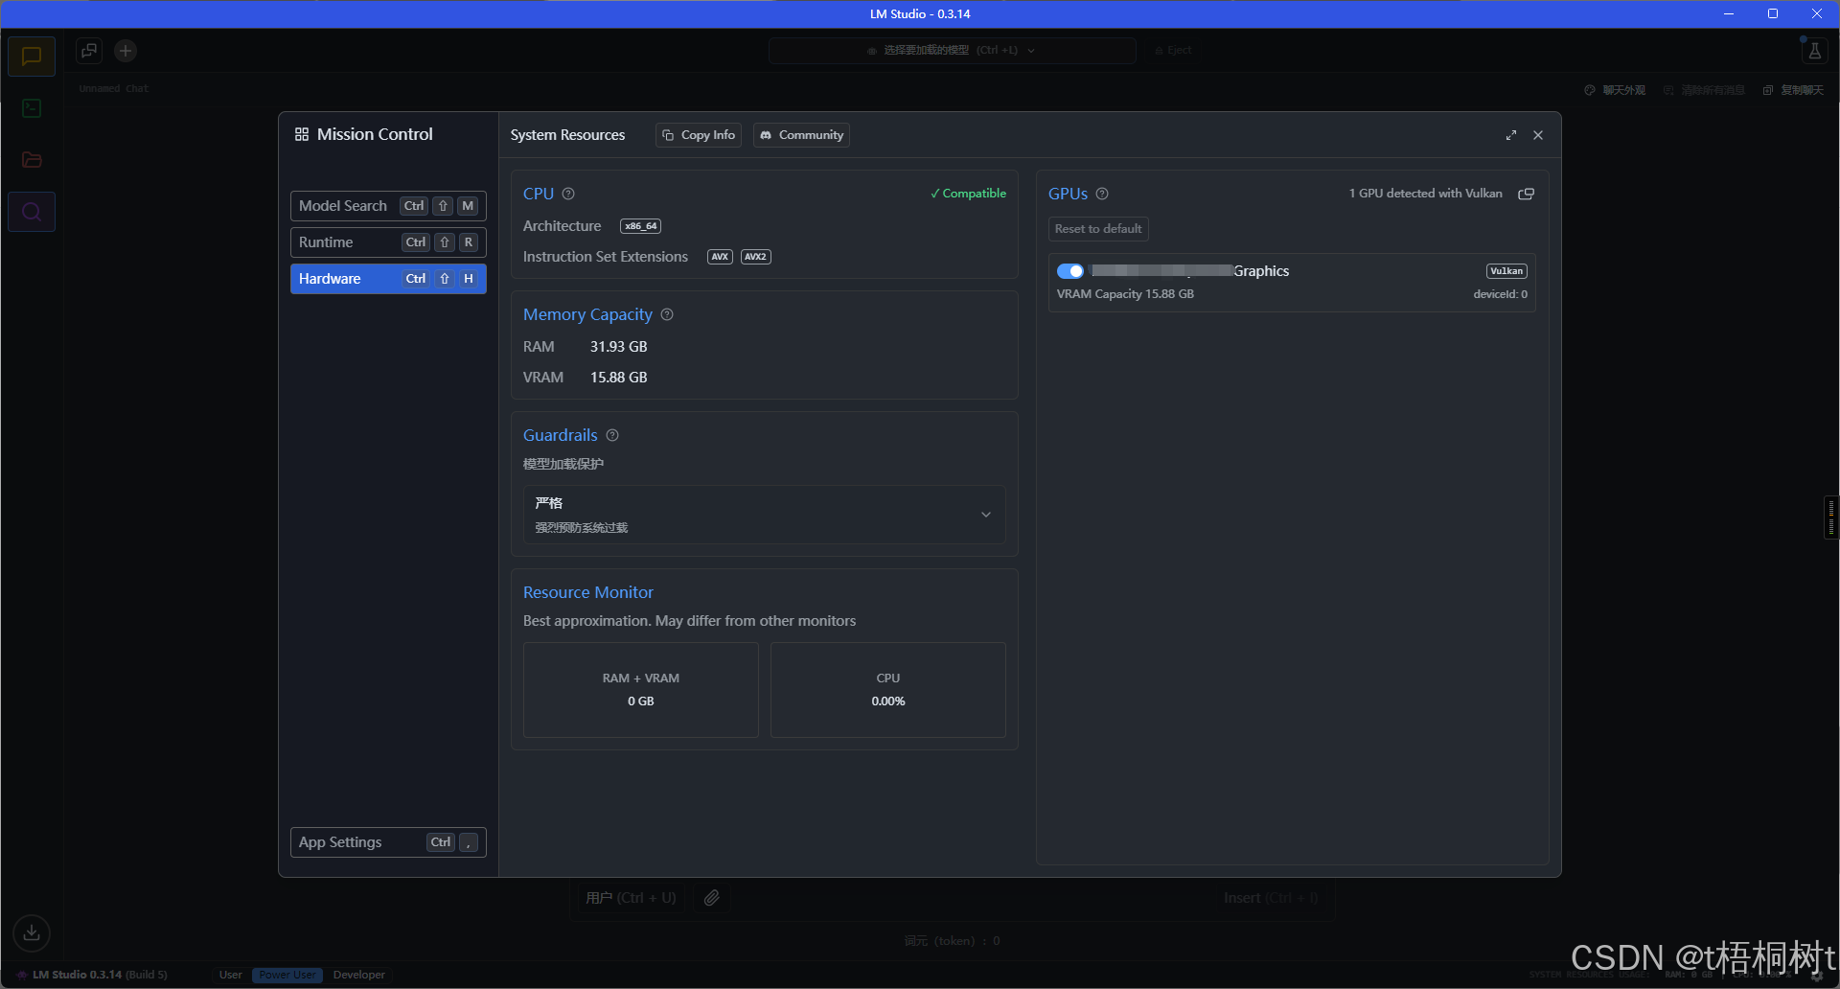This screenshot has height=989, width=1840.
Task: Click the AVX extension badge
Action: click(720, 257)
